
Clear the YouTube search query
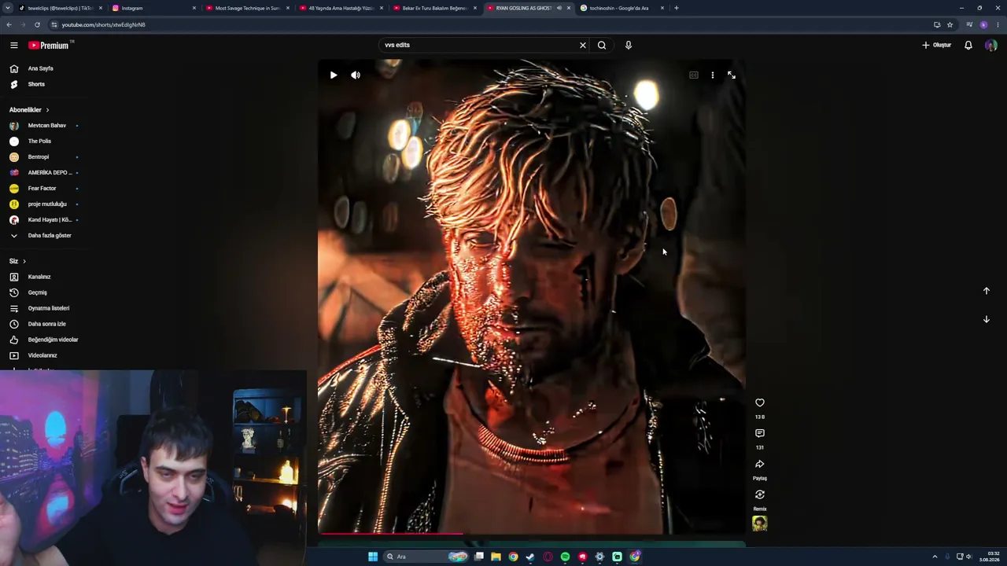pos(583,46)
